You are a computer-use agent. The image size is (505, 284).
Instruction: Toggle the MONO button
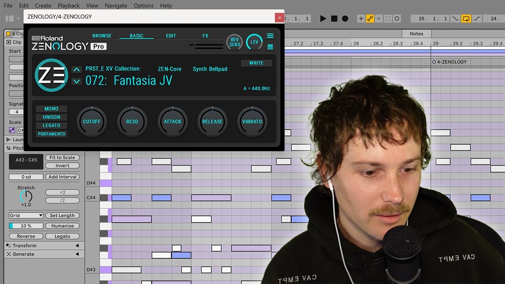51,109
